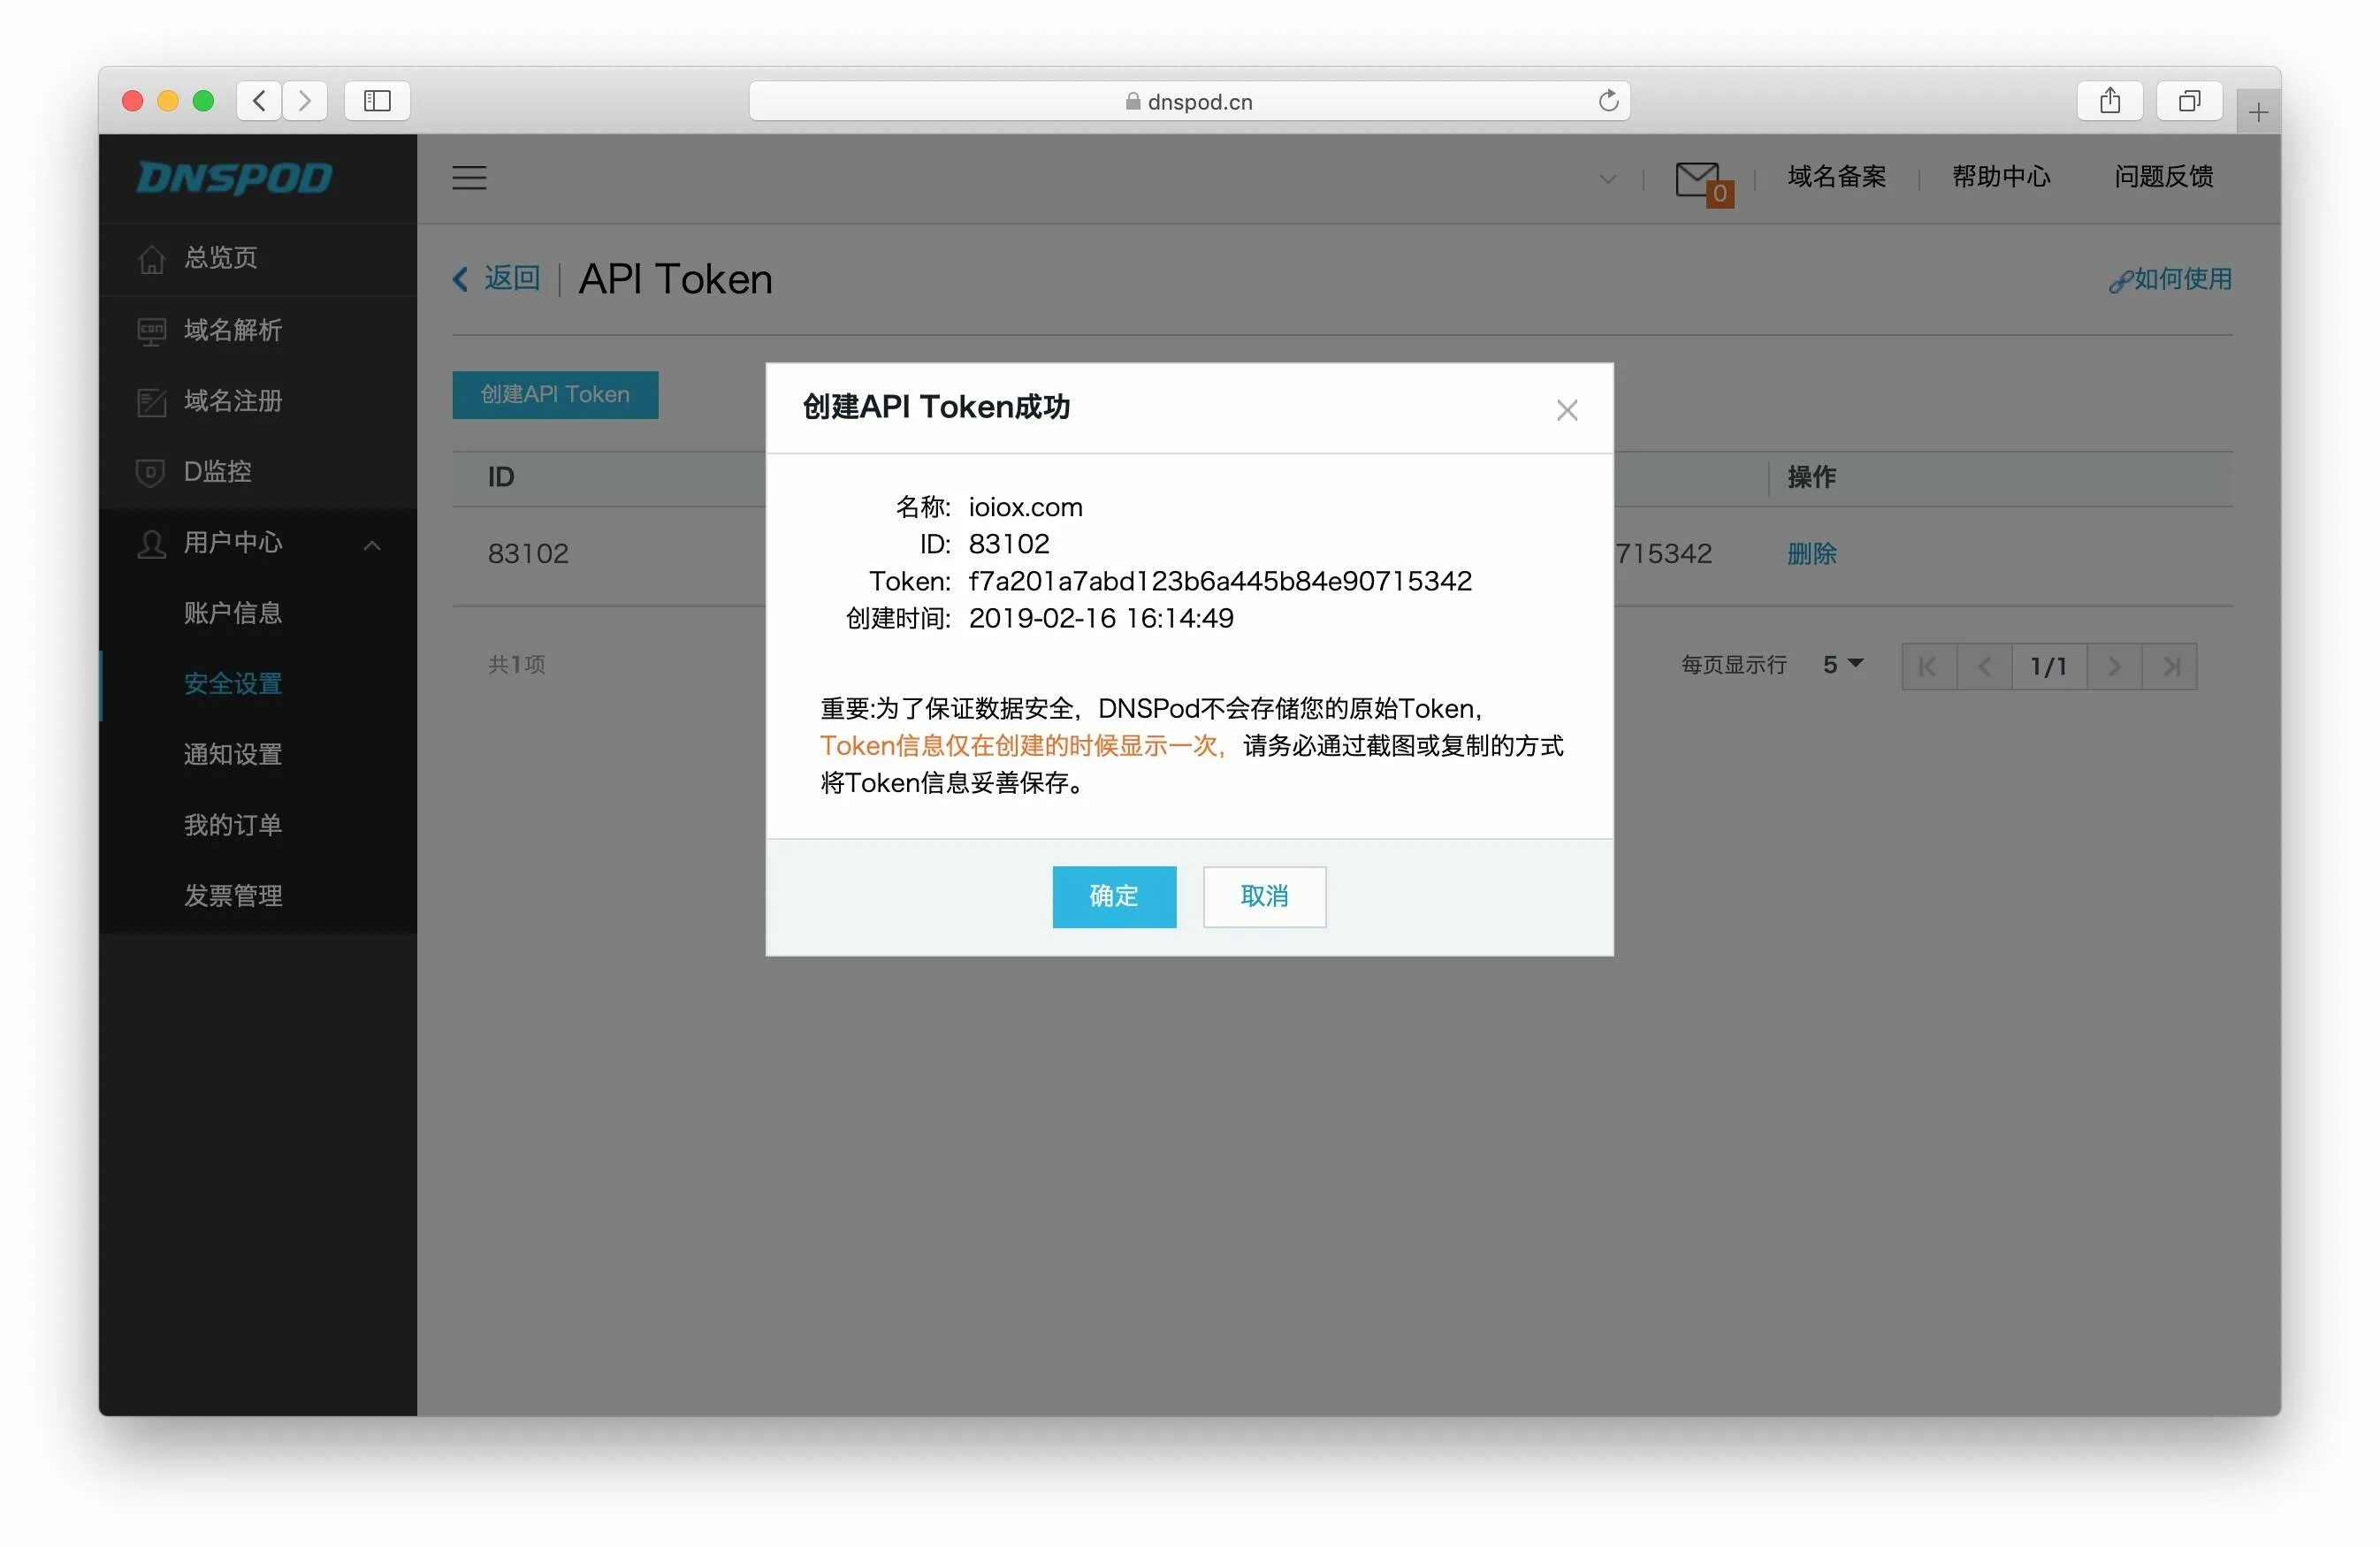The height and width of the screenshot is (1547, 2380).
Task: Click the hamburger menu icon
Action: (x=469, y=178)
